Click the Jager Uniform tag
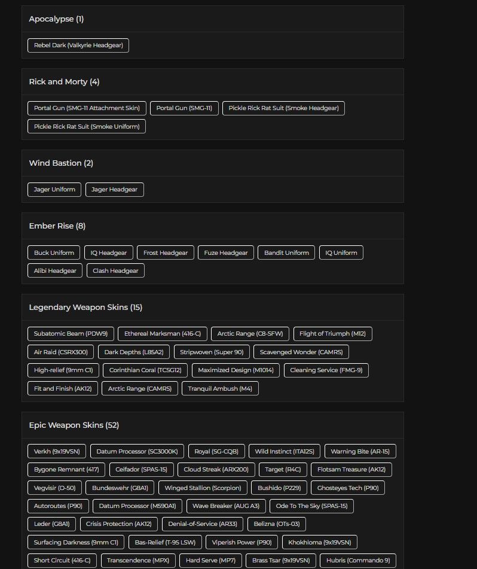477x569 pixels. (x=54, y=190)
